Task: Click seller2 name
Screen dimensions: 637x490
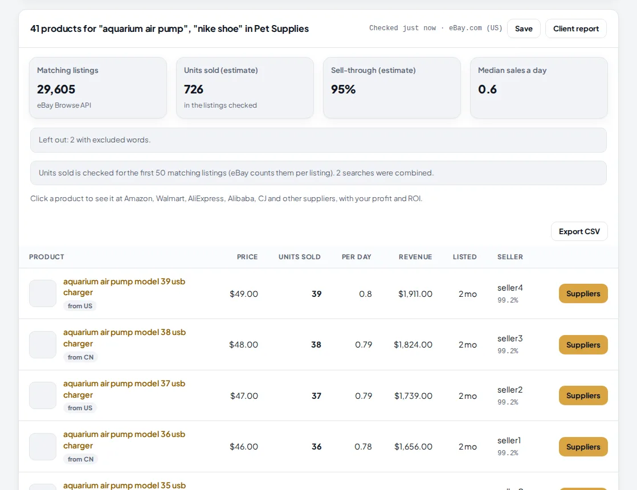Action: 510,390
